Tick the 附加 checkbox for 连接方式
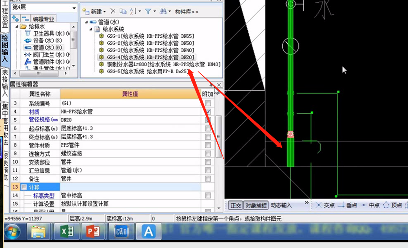The width and height of the screenshot is (408, 248). tap(208, 153)
